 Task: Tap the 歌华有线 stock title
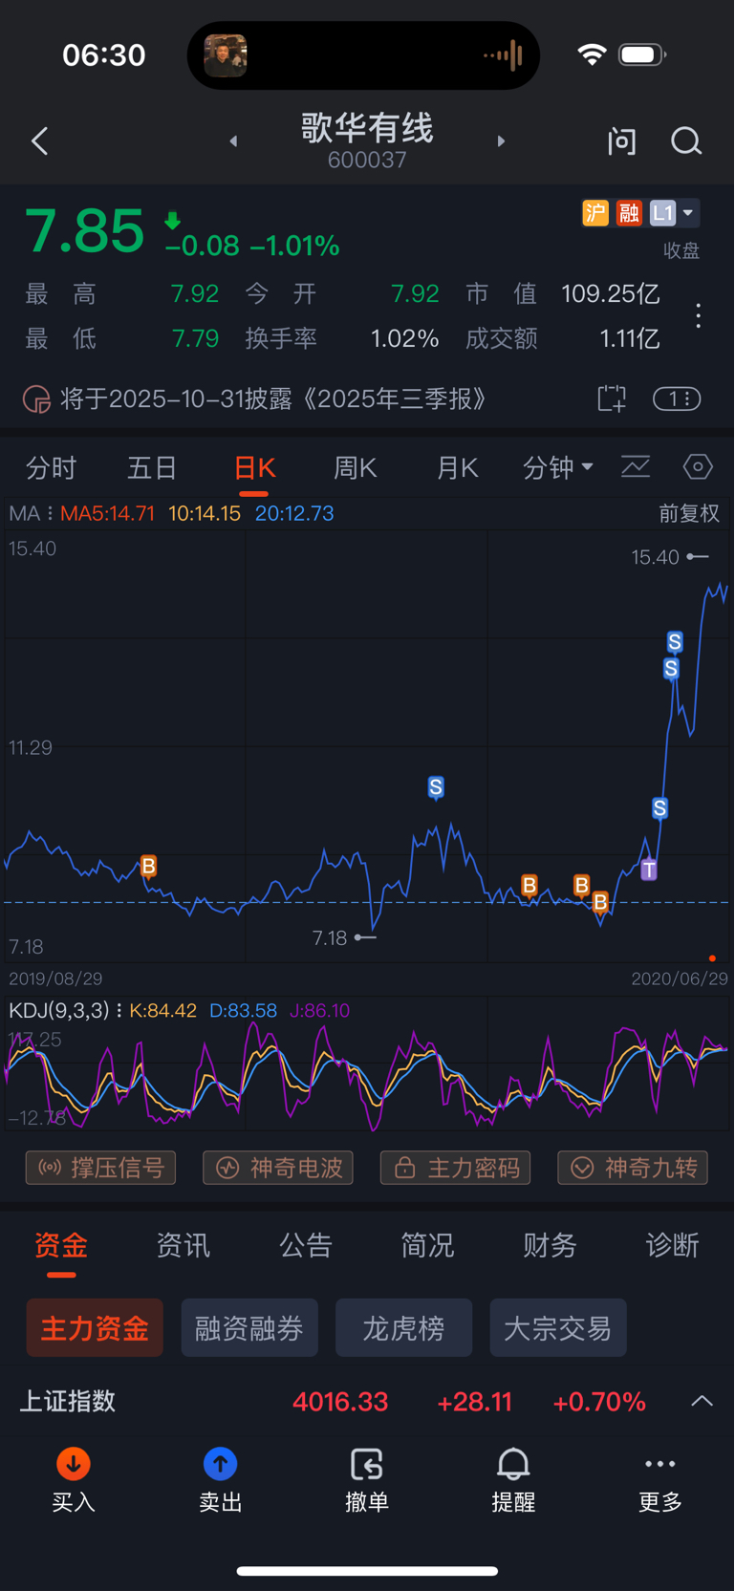[367, 127]
